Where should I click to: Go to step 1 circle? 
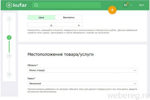pyautogui.click(x=9, y=19)
